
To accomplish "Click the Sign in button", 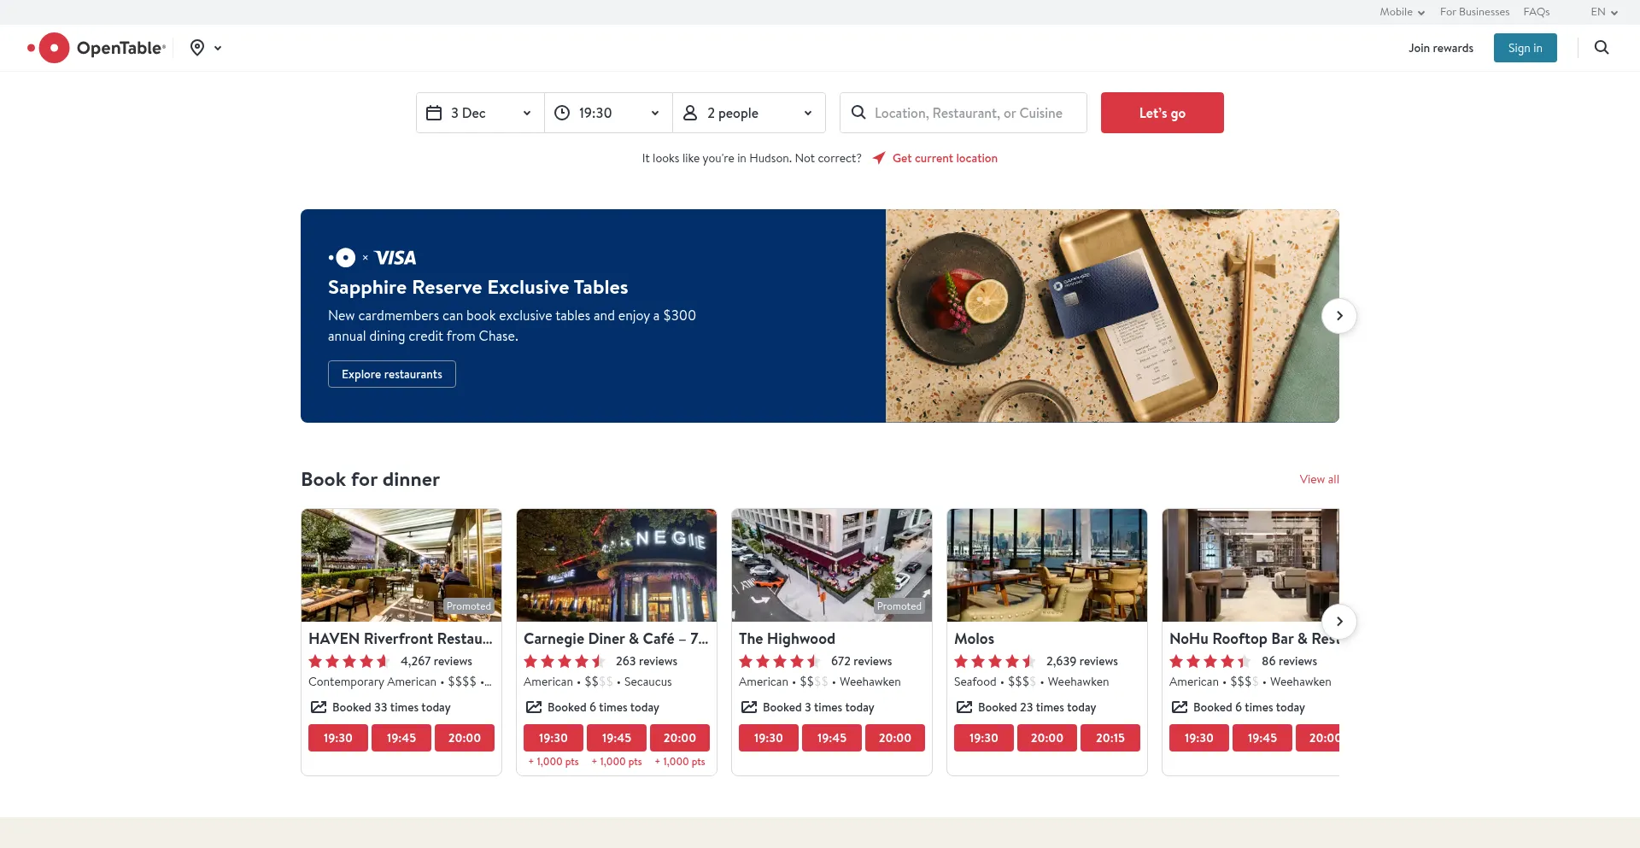I will [1525, 48].
